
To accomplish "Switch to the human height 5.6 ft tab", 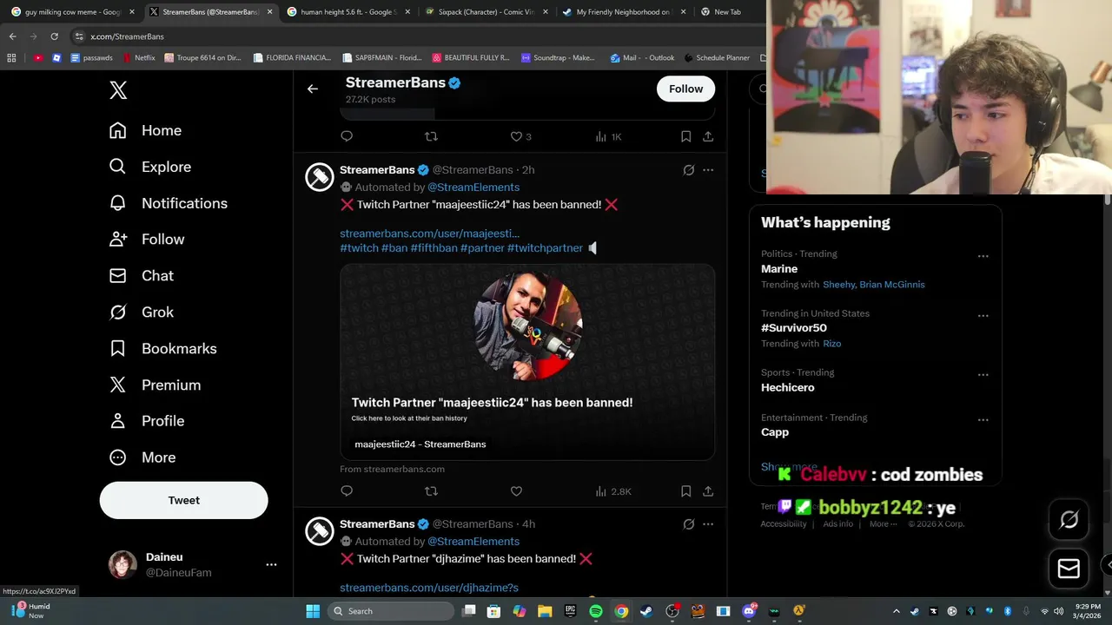I will coord(349,12).
